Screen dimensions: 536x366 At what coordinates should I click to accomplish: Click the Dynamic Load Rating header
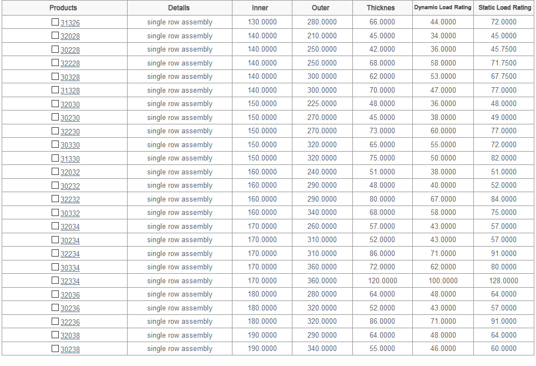coord(443,8)
